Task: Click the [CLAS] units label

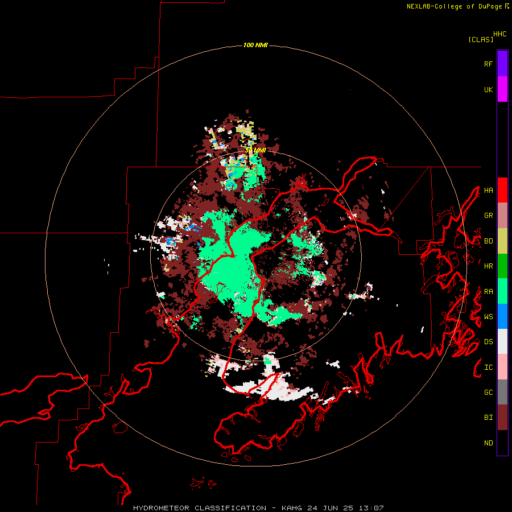Action: click(x=481, y=40)
